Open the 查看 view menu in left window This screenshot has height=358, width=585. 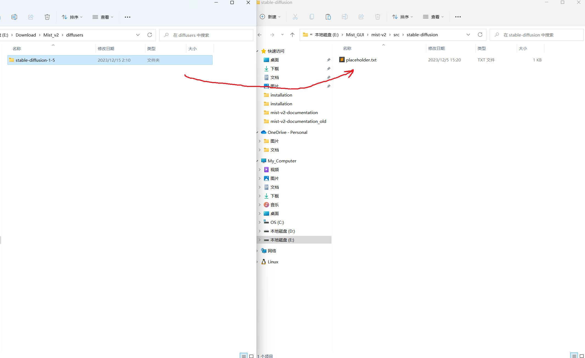103,17
